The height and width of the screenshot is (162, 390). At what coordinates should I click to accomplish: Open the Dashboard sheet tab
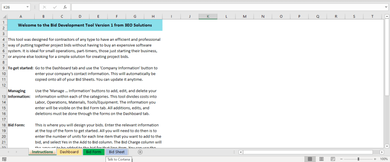(x=69, y=152)
